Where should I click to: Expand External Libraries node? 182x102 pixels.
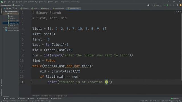(x=4, y=28)
